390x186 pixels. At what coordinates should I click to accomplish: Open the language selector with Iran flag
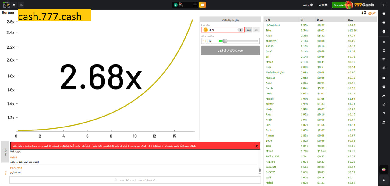tap(384, 169)
